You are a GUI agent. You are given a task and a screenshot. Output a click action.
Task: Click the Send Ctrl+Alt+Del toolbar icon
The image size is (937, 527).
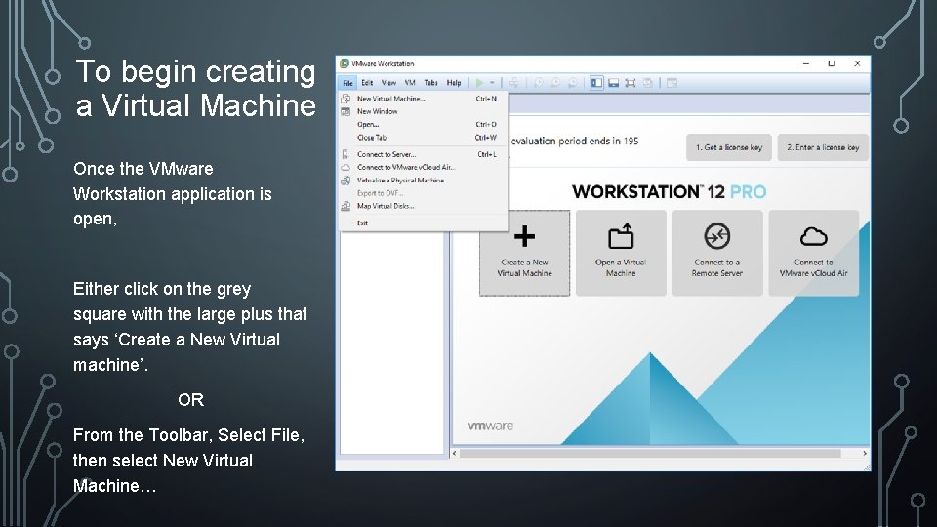(x=514, y=83)
